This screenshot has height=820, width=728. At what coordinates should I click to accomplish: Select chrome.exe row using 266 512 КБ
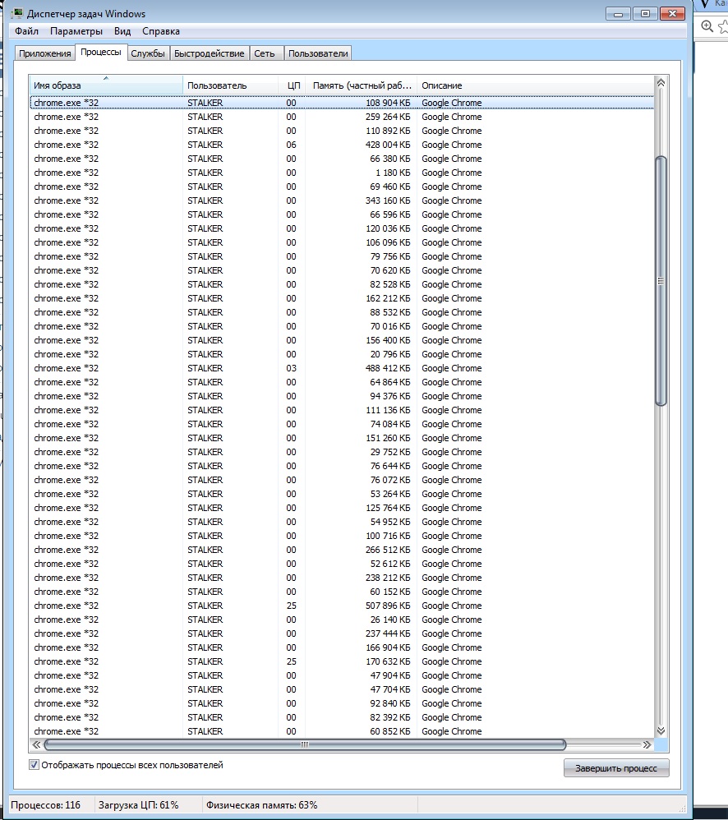point(342,550)
